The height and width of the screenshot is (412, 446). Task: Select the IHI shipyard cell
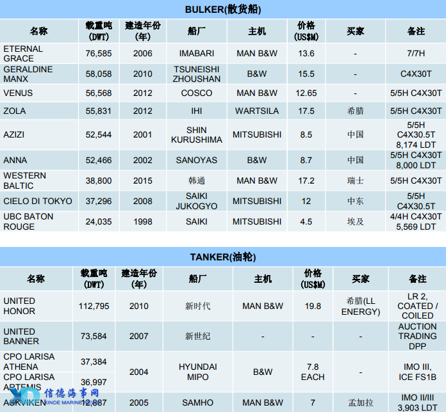click(197, 111)
